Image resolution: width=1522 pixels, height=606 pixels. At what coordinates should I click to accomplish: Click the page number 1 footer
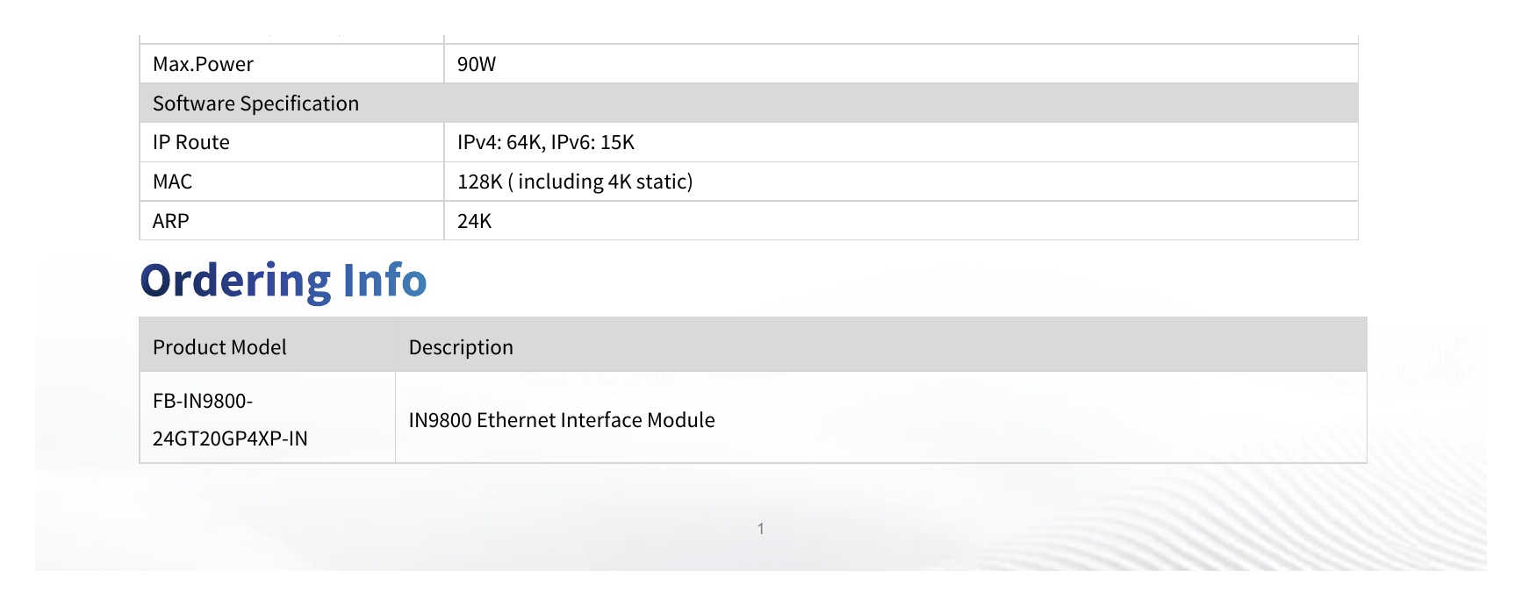(760, 529)
